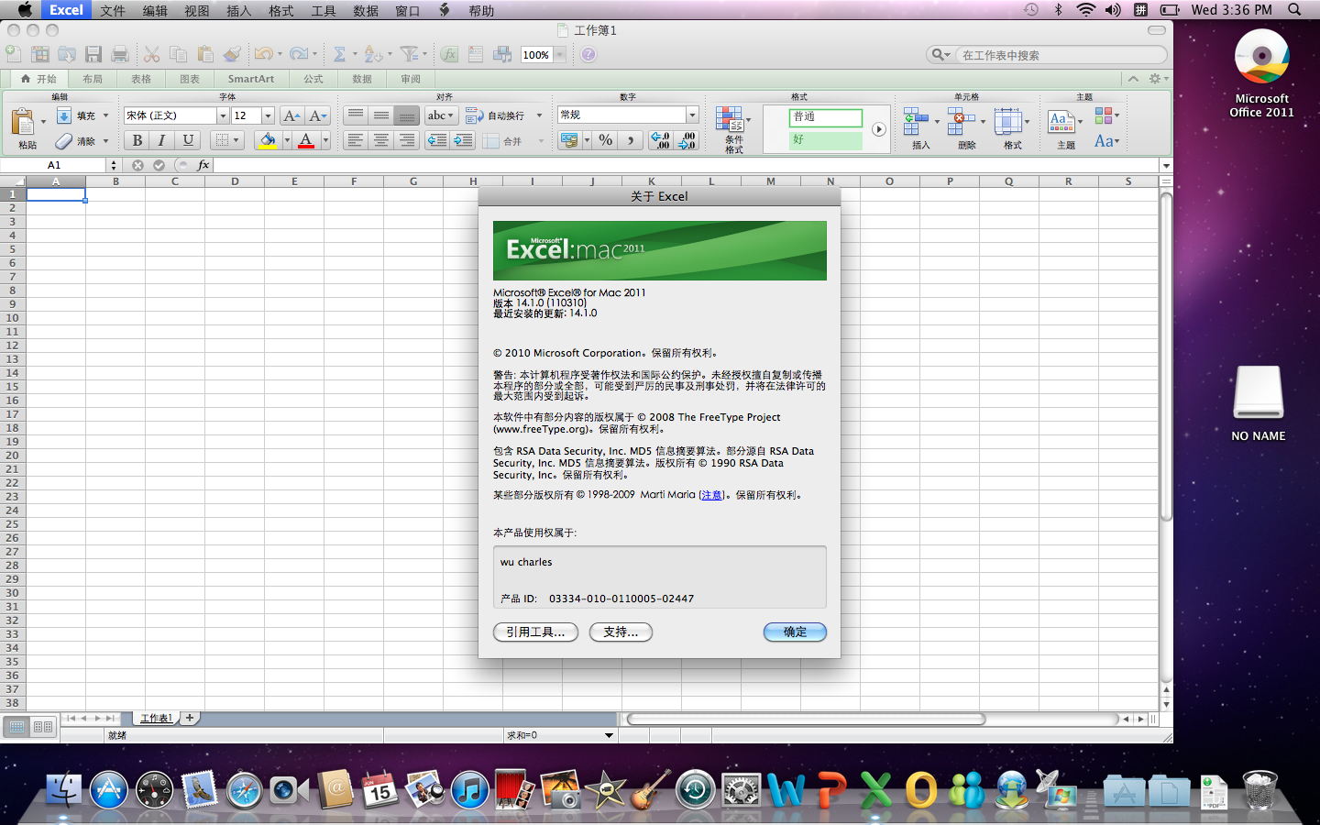This screenshot has height=825, width=1320.
Task: Open the 帮助 menu in menu bar
Action: coord(481,10)
